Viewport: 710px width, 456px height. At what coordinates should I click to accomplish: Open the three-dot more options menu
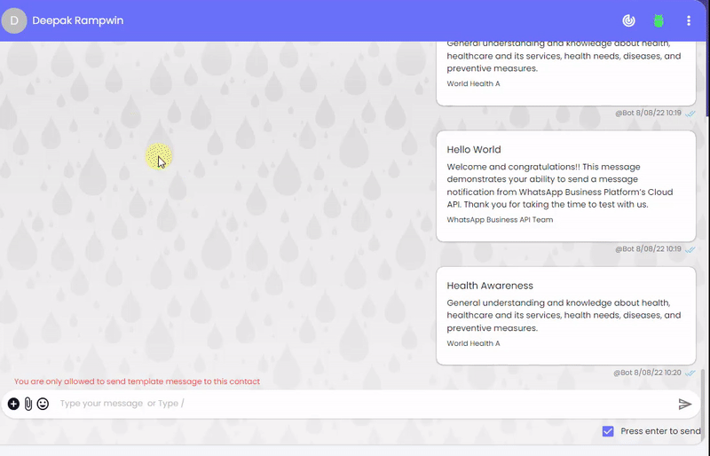click(689, 20)
